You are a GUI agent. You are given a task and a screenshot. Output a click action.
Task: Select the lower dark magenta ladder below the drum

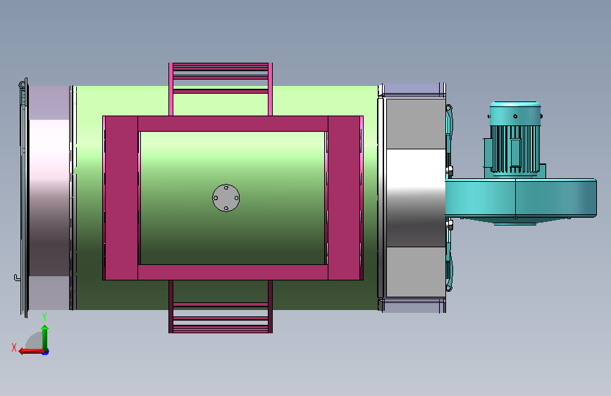[x=221, y=307]
